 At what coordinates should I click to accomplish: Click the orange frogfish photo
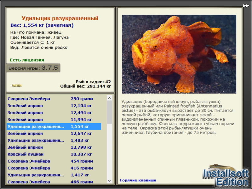click(x=179, y=54)
